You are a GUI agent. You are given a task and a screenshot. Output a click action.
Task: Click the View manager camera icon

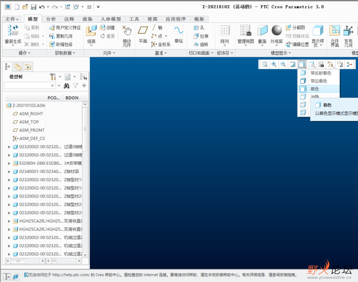(321, 64)
